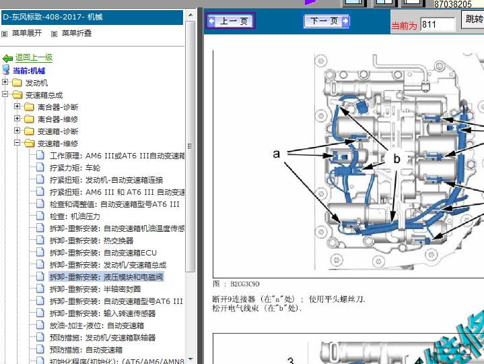Image resolution: width=484 pixels, height=364 pixels.
Task: Click the tree panel scrollbar thumb
Action: point(191,146)
